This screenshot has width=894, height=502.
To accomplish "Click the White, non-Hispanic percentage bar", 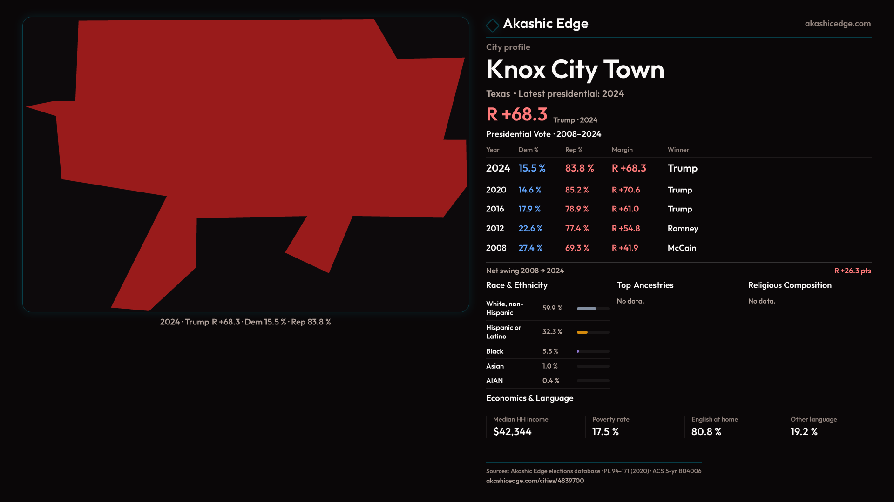I will [x=588, y=309].
